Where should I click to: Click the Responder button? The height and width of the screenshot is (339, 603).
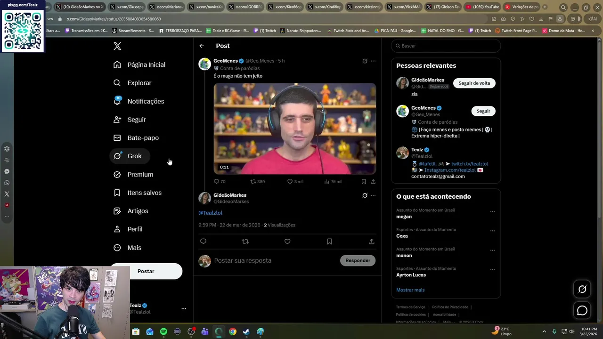358,260
